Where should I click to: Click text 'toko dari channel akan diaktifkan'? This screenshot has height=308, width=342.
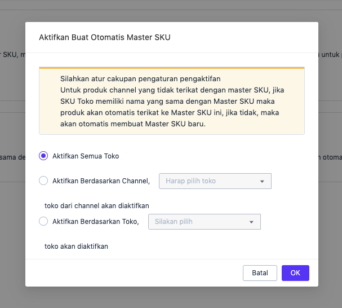(x=97, y=206)
